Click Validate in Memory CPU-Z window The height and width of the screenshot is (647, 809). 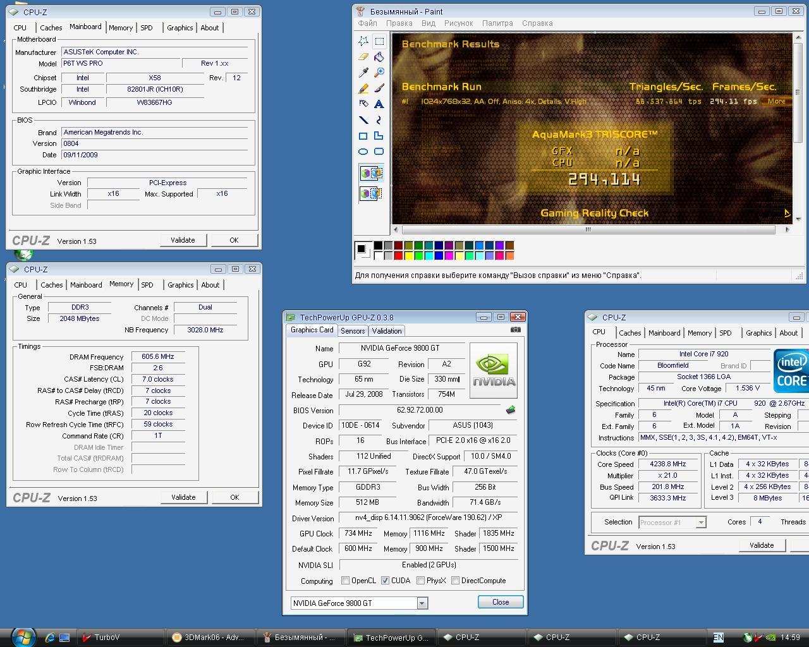(x=183, y=497)
